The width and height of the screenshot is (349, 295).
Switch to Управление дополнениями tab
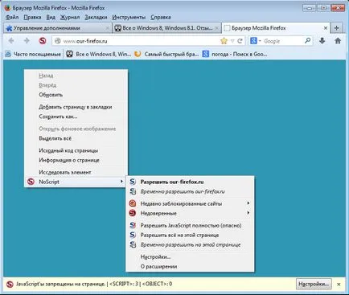coord(58,28)
